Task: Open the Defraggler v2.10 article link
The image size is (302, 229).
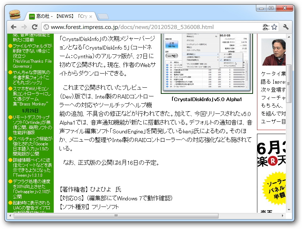Action: pos(31,189)
